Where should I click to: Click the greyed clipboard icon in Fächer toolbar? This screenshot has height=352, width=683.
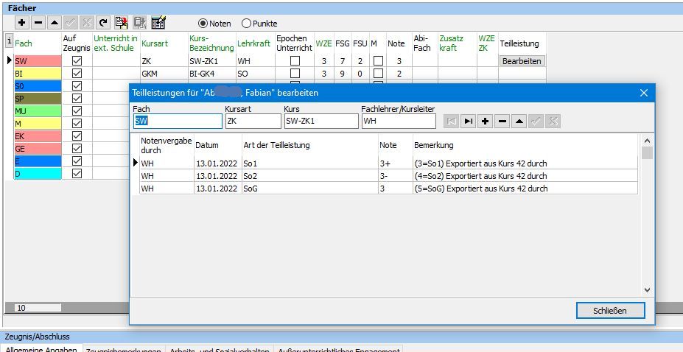139,23
